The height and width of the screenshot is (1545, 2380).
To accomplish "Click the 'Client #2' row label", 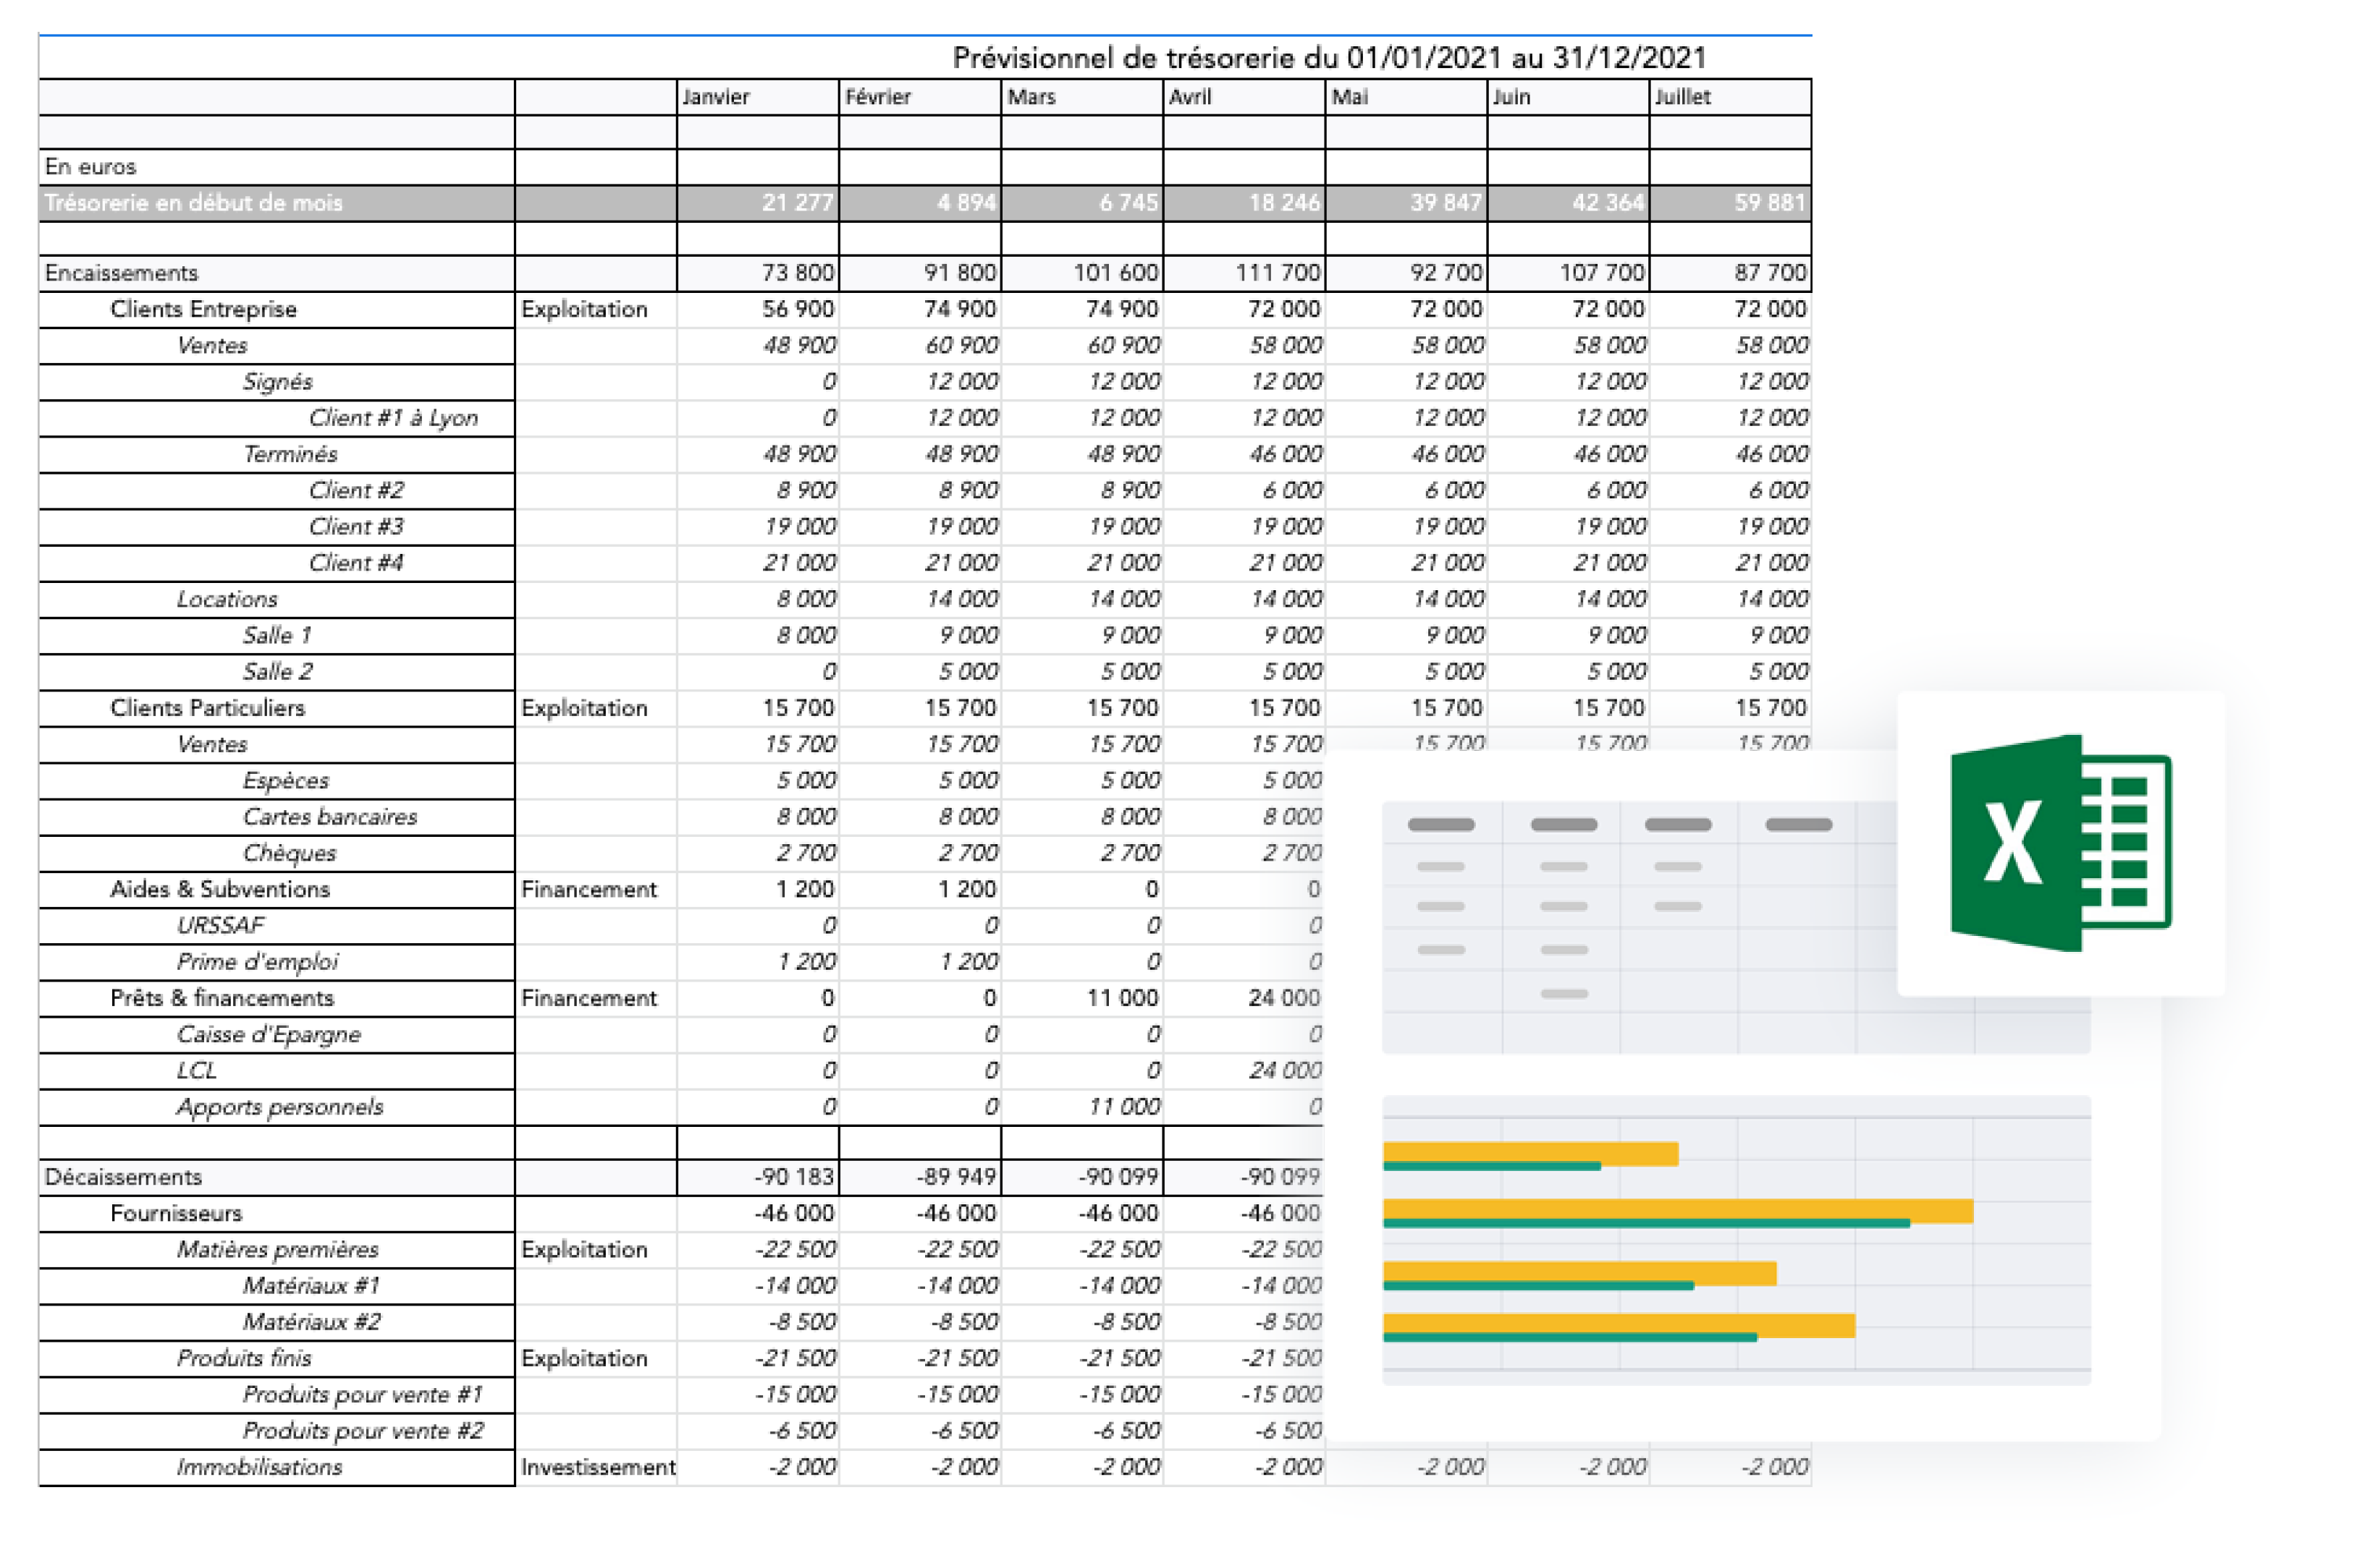I will [x=277, y=490].
